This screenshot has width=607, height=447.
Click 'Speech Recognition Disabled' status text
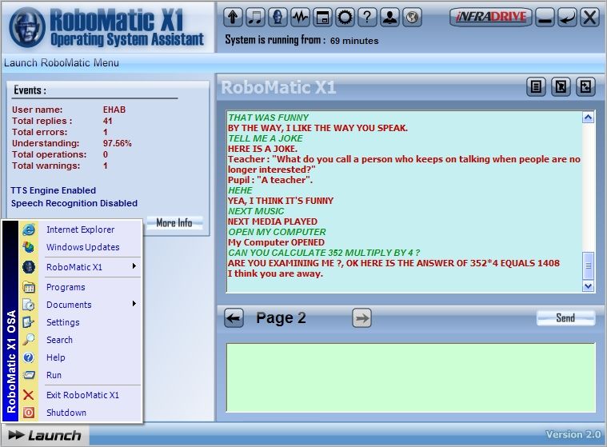pos(74,203)
